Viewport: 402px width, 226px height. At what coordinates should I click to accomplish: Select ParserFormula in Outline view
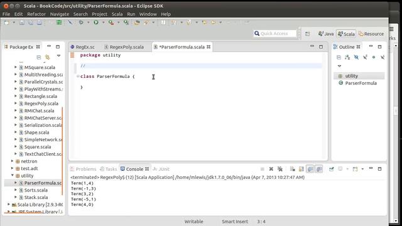click(361, 83)
